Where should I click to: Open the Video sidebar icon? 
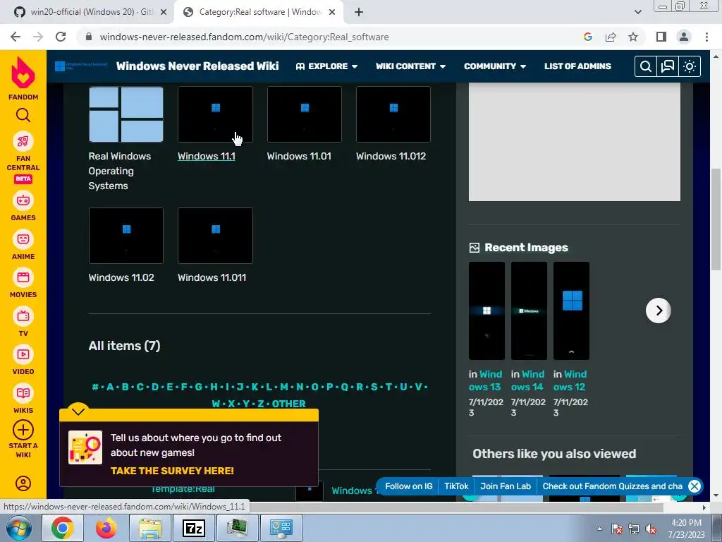pos(23,354)
